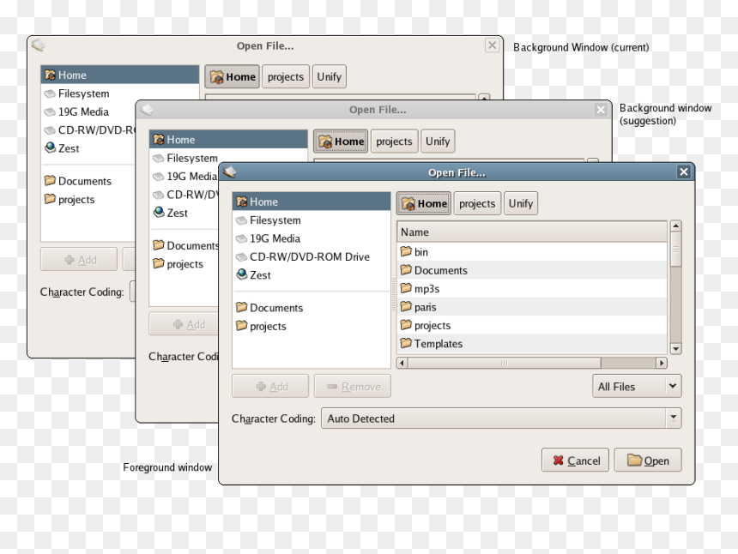Screen dimensions: 738x554
Task: Click the Name column header
Action: click(532, 232)
